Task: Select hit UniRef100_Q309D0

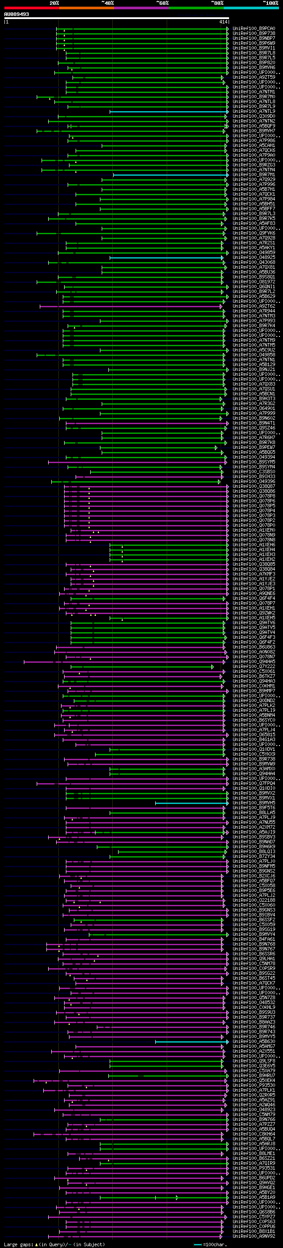Action: (x=253, y=116)
